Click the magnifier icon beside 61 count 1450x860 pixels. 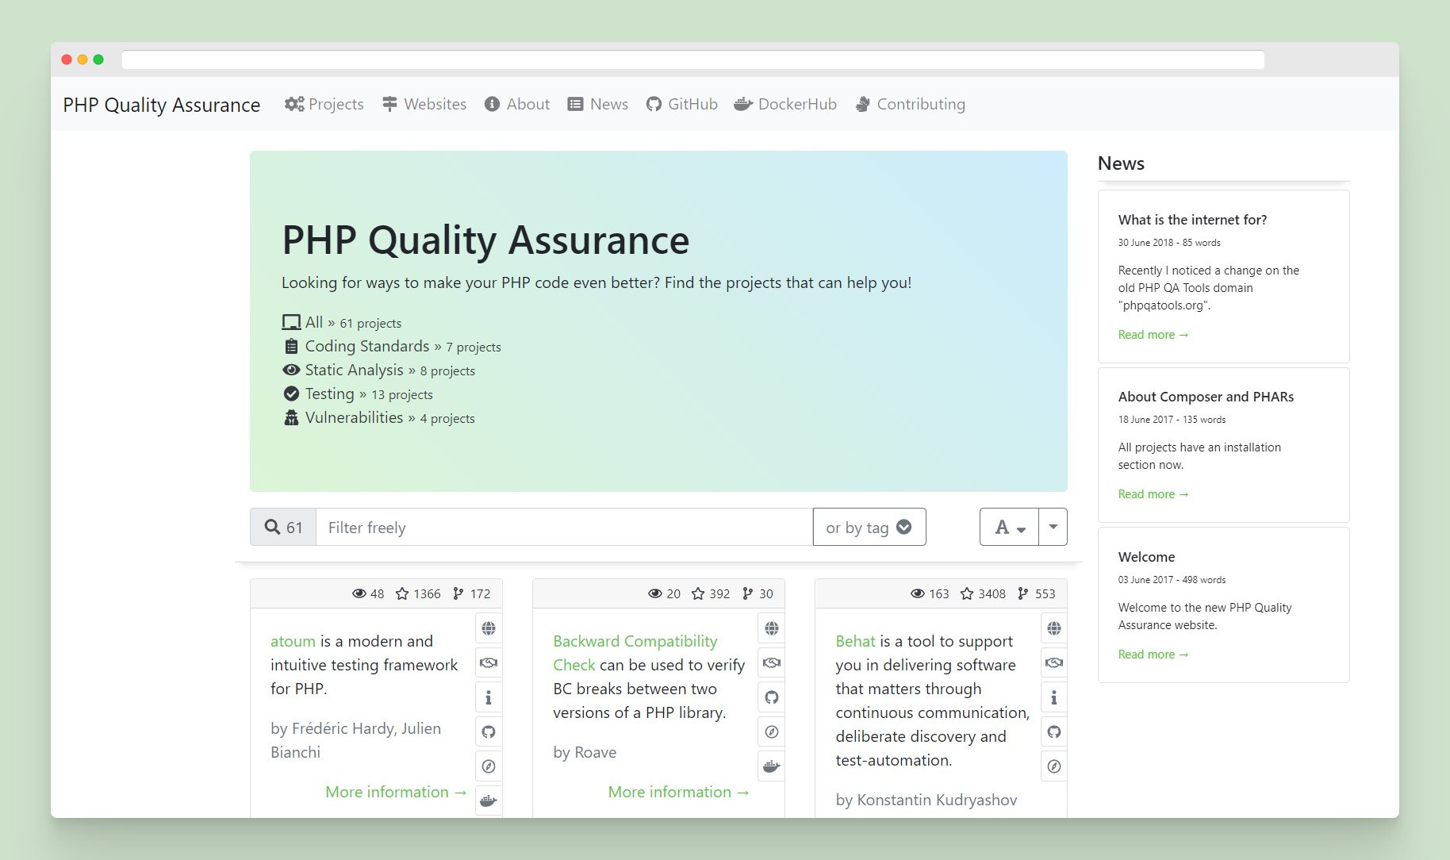pos(272,527)
